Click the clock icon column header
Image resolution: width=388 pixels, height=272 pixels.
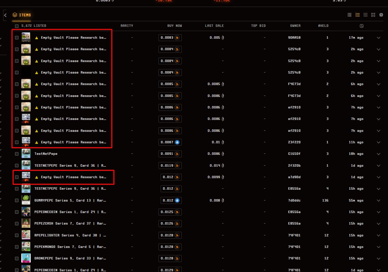361,26
